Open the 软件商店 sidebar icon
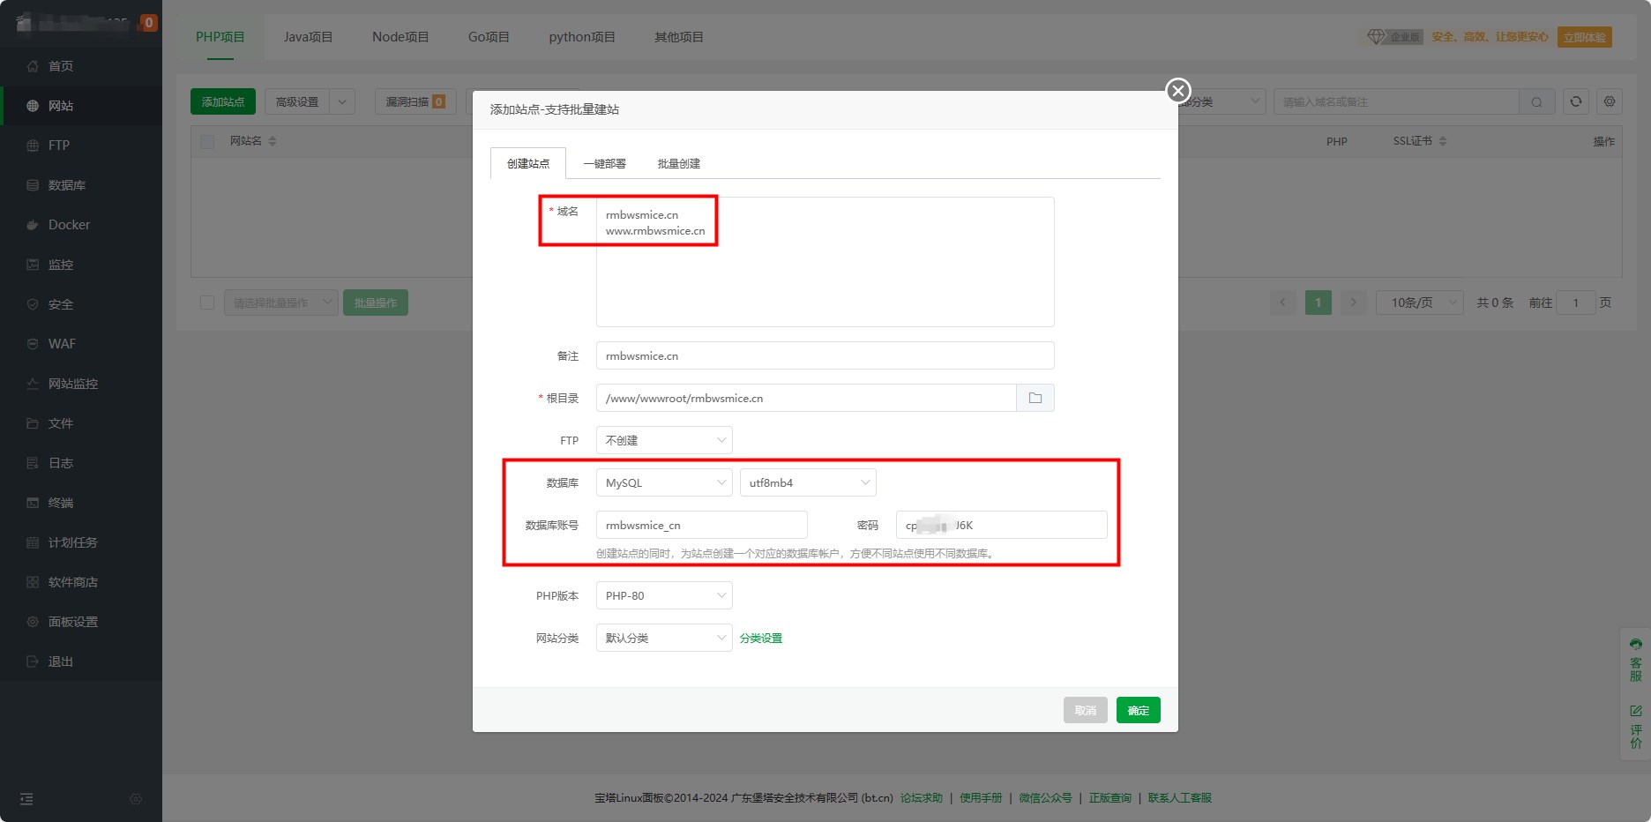1651x822 pixels. tap(33, 582)
